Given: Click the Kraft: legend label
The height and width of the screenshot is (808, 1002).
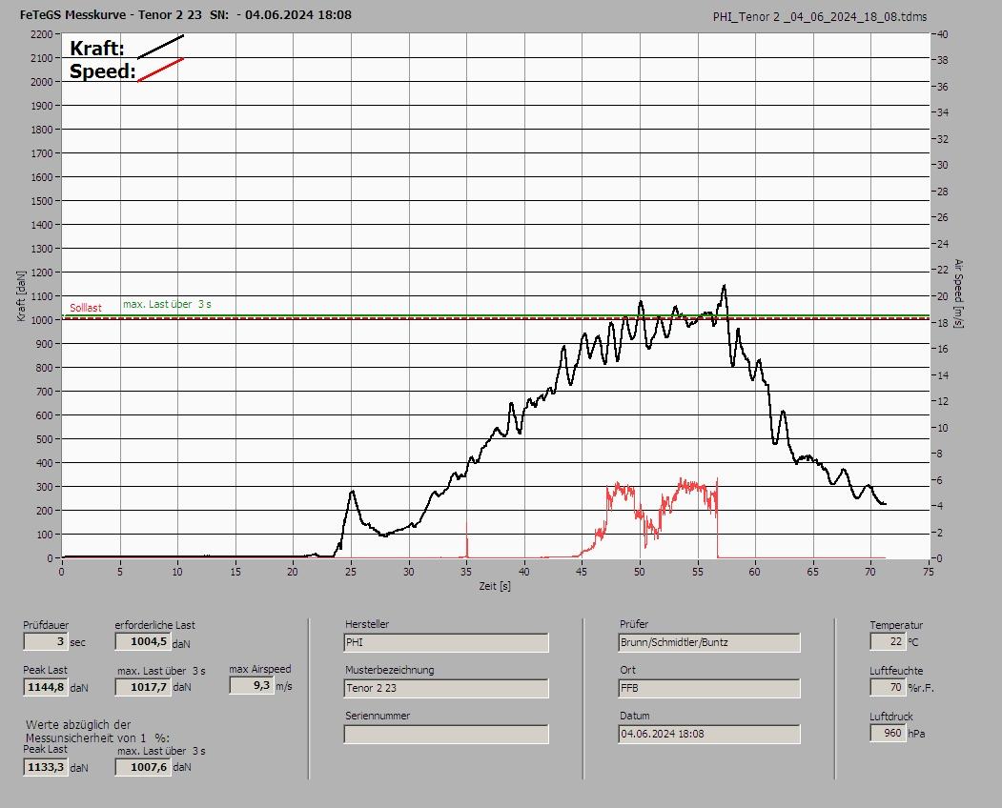Looking at the screenshot, I should [96, 49].
